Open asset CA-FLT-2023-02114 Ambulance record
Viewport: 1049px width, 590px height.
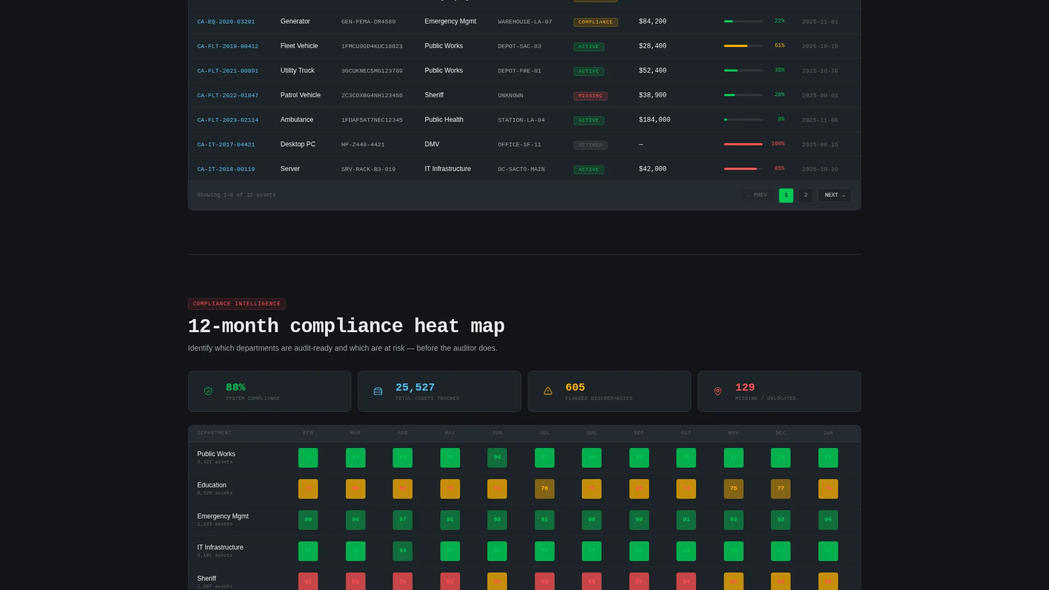coord(228,120)
